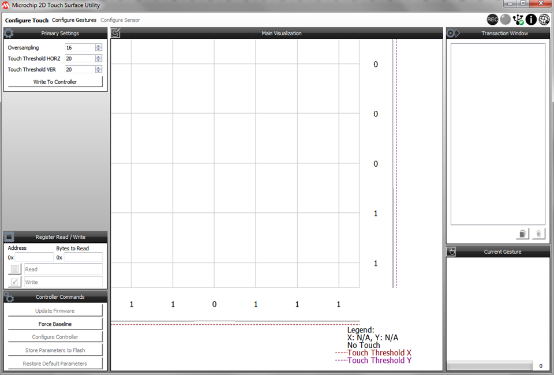Image resolution: width=554 pixels, height=375 pixels.
Task: Increase Touch Threshold HORZ value
Action: click(98, 56)
